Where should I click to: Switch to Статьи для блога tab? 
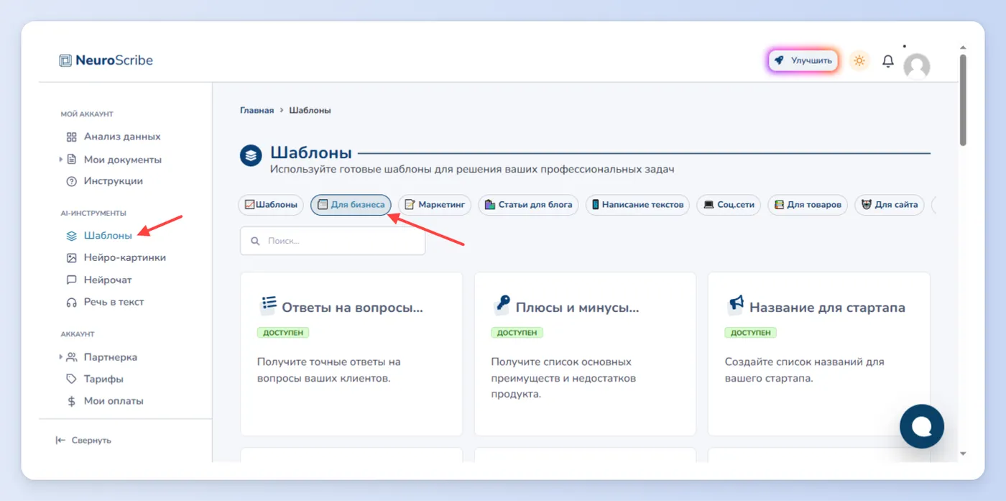pos(528,205)
